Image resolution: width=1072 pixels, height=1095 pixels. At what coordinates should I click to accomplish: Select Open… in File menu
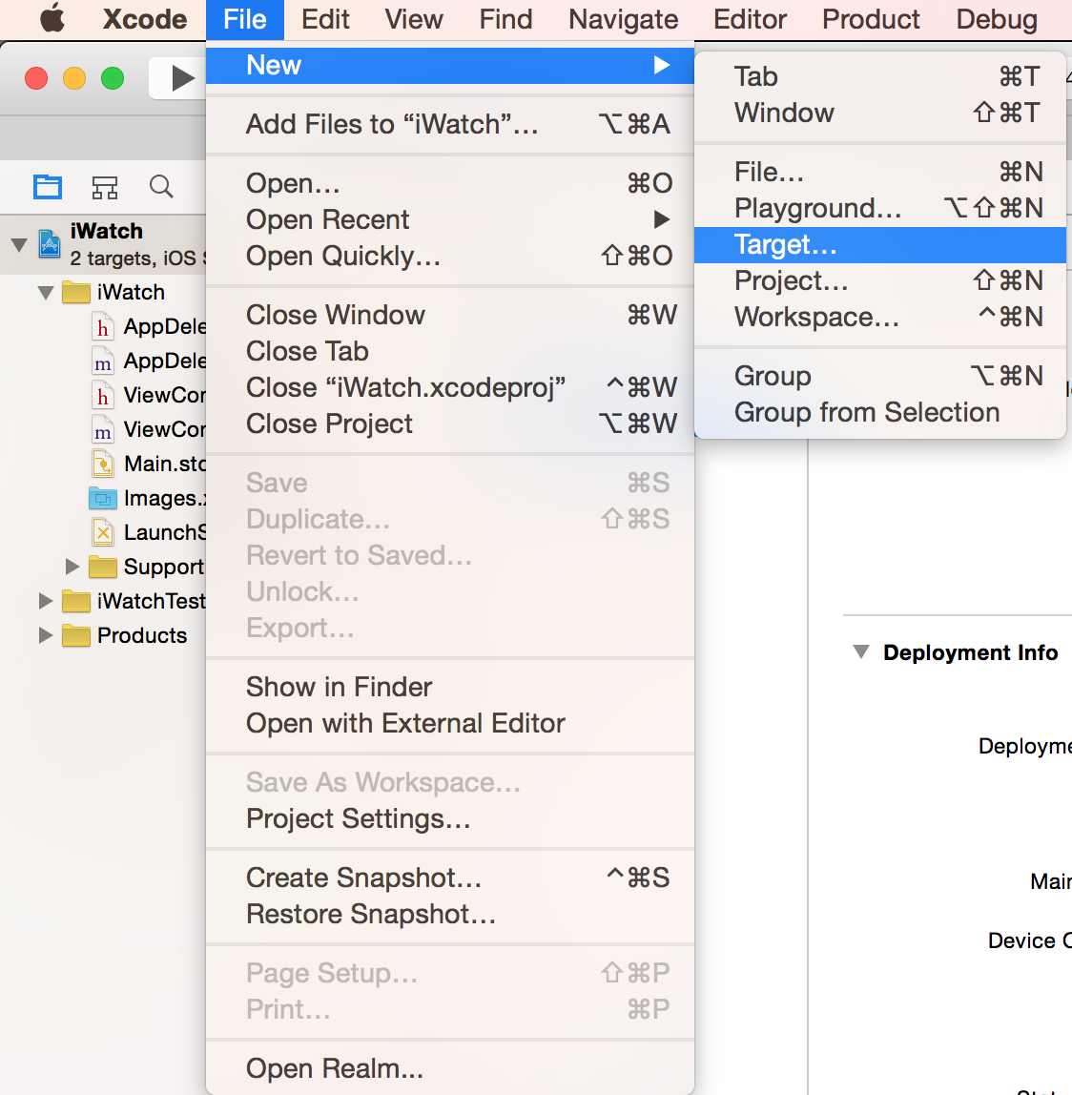coord(450,184)
